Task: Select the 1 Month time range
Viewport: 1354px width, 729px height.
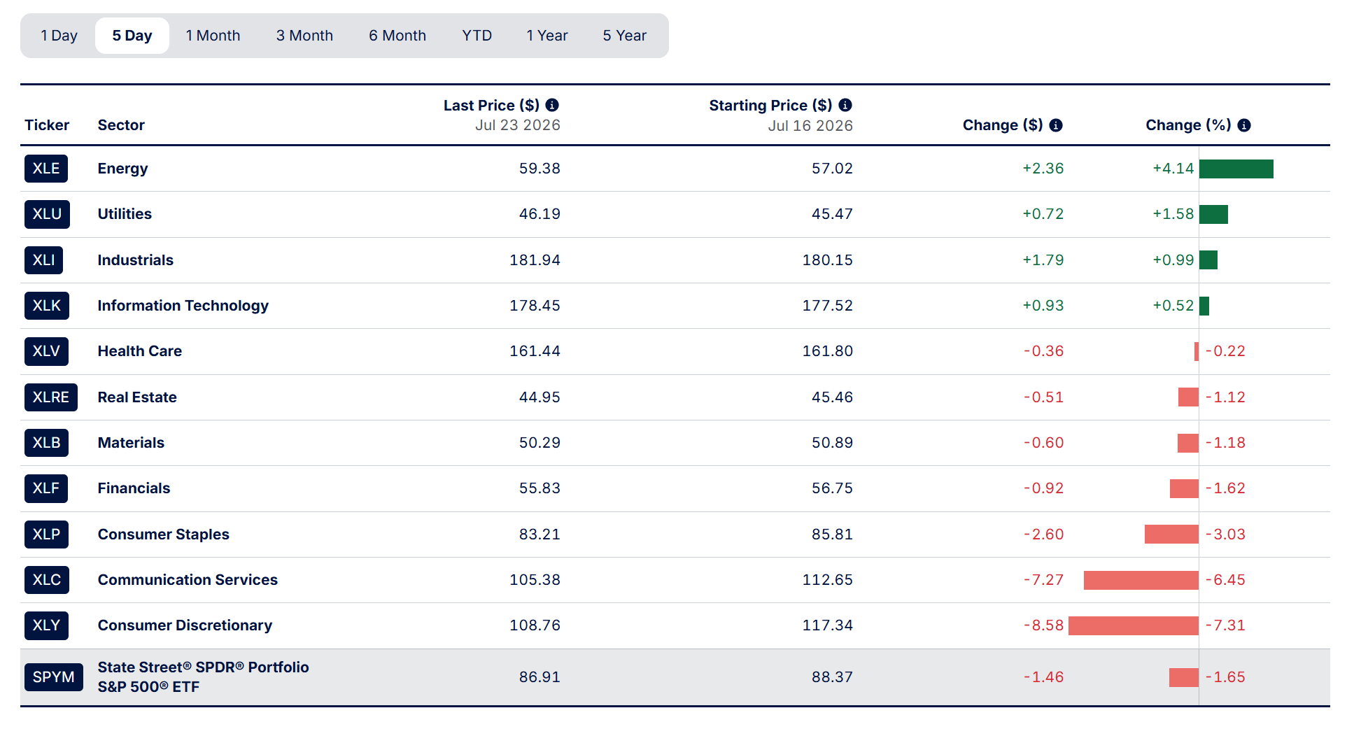Action: pyautogui.click(x=213, y=36)
